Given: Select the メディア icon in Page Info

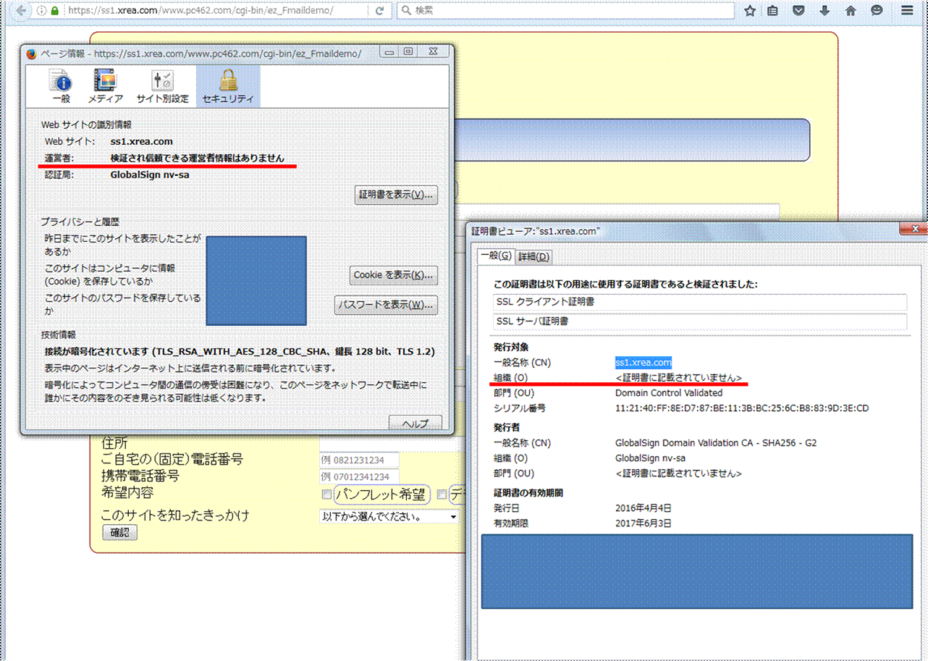Looking at the screenshot, I should (x=106, y=87).
